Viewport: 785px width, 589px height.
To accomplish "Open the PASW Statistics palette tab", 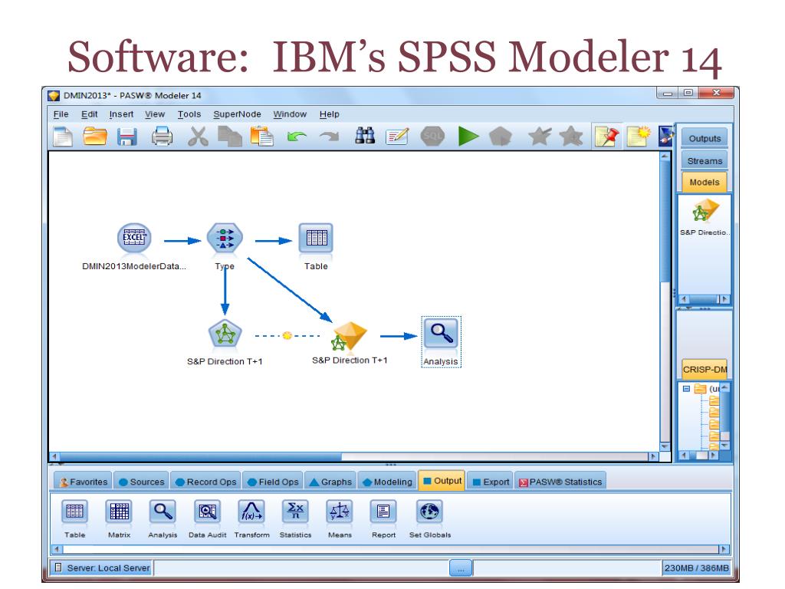I will pos(560,482).
